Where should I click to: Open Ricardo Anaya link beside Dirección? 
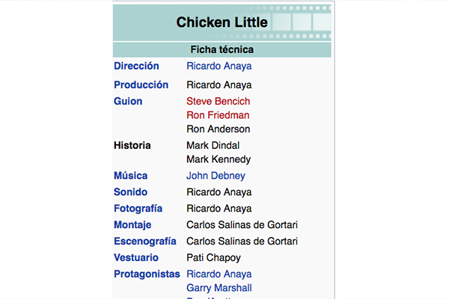point(219,66)
